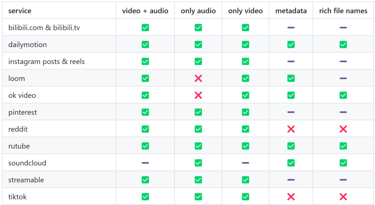This screenshot has width=375, height=205.
Task: Click the 'soundcloud' service name
Action: [x=27, y=163]
